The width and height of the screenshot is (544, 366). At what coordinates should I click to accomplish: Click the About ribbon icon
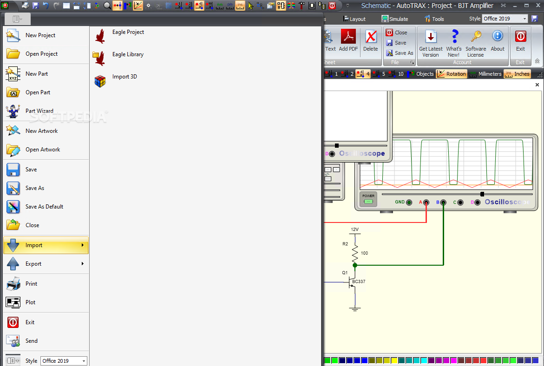click(498, 40)
